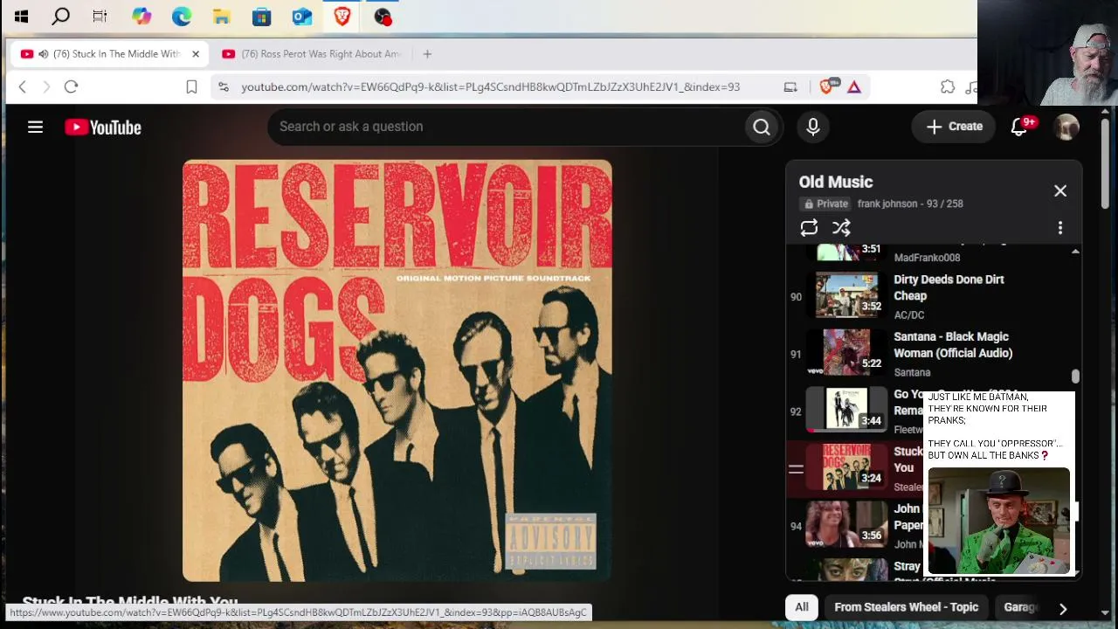Click the page vertical scrollbar
This screenshot has height=629, width=1118.
1105,164
